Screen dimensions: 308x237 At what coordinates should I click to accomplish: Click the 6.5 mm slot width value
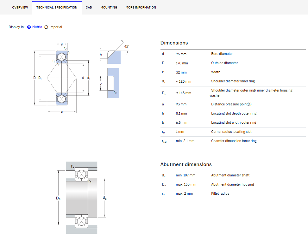181,123
